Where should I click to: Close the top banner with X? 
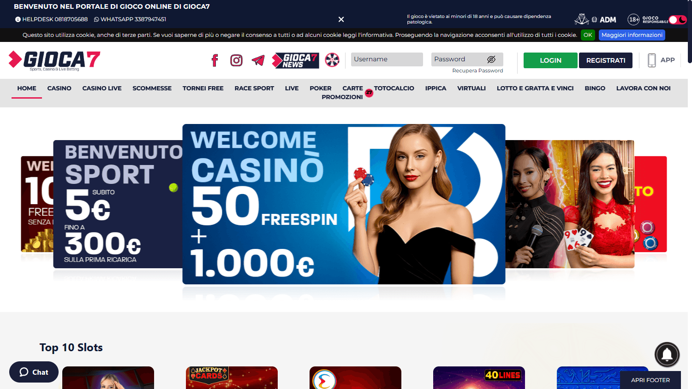point(341,19)
